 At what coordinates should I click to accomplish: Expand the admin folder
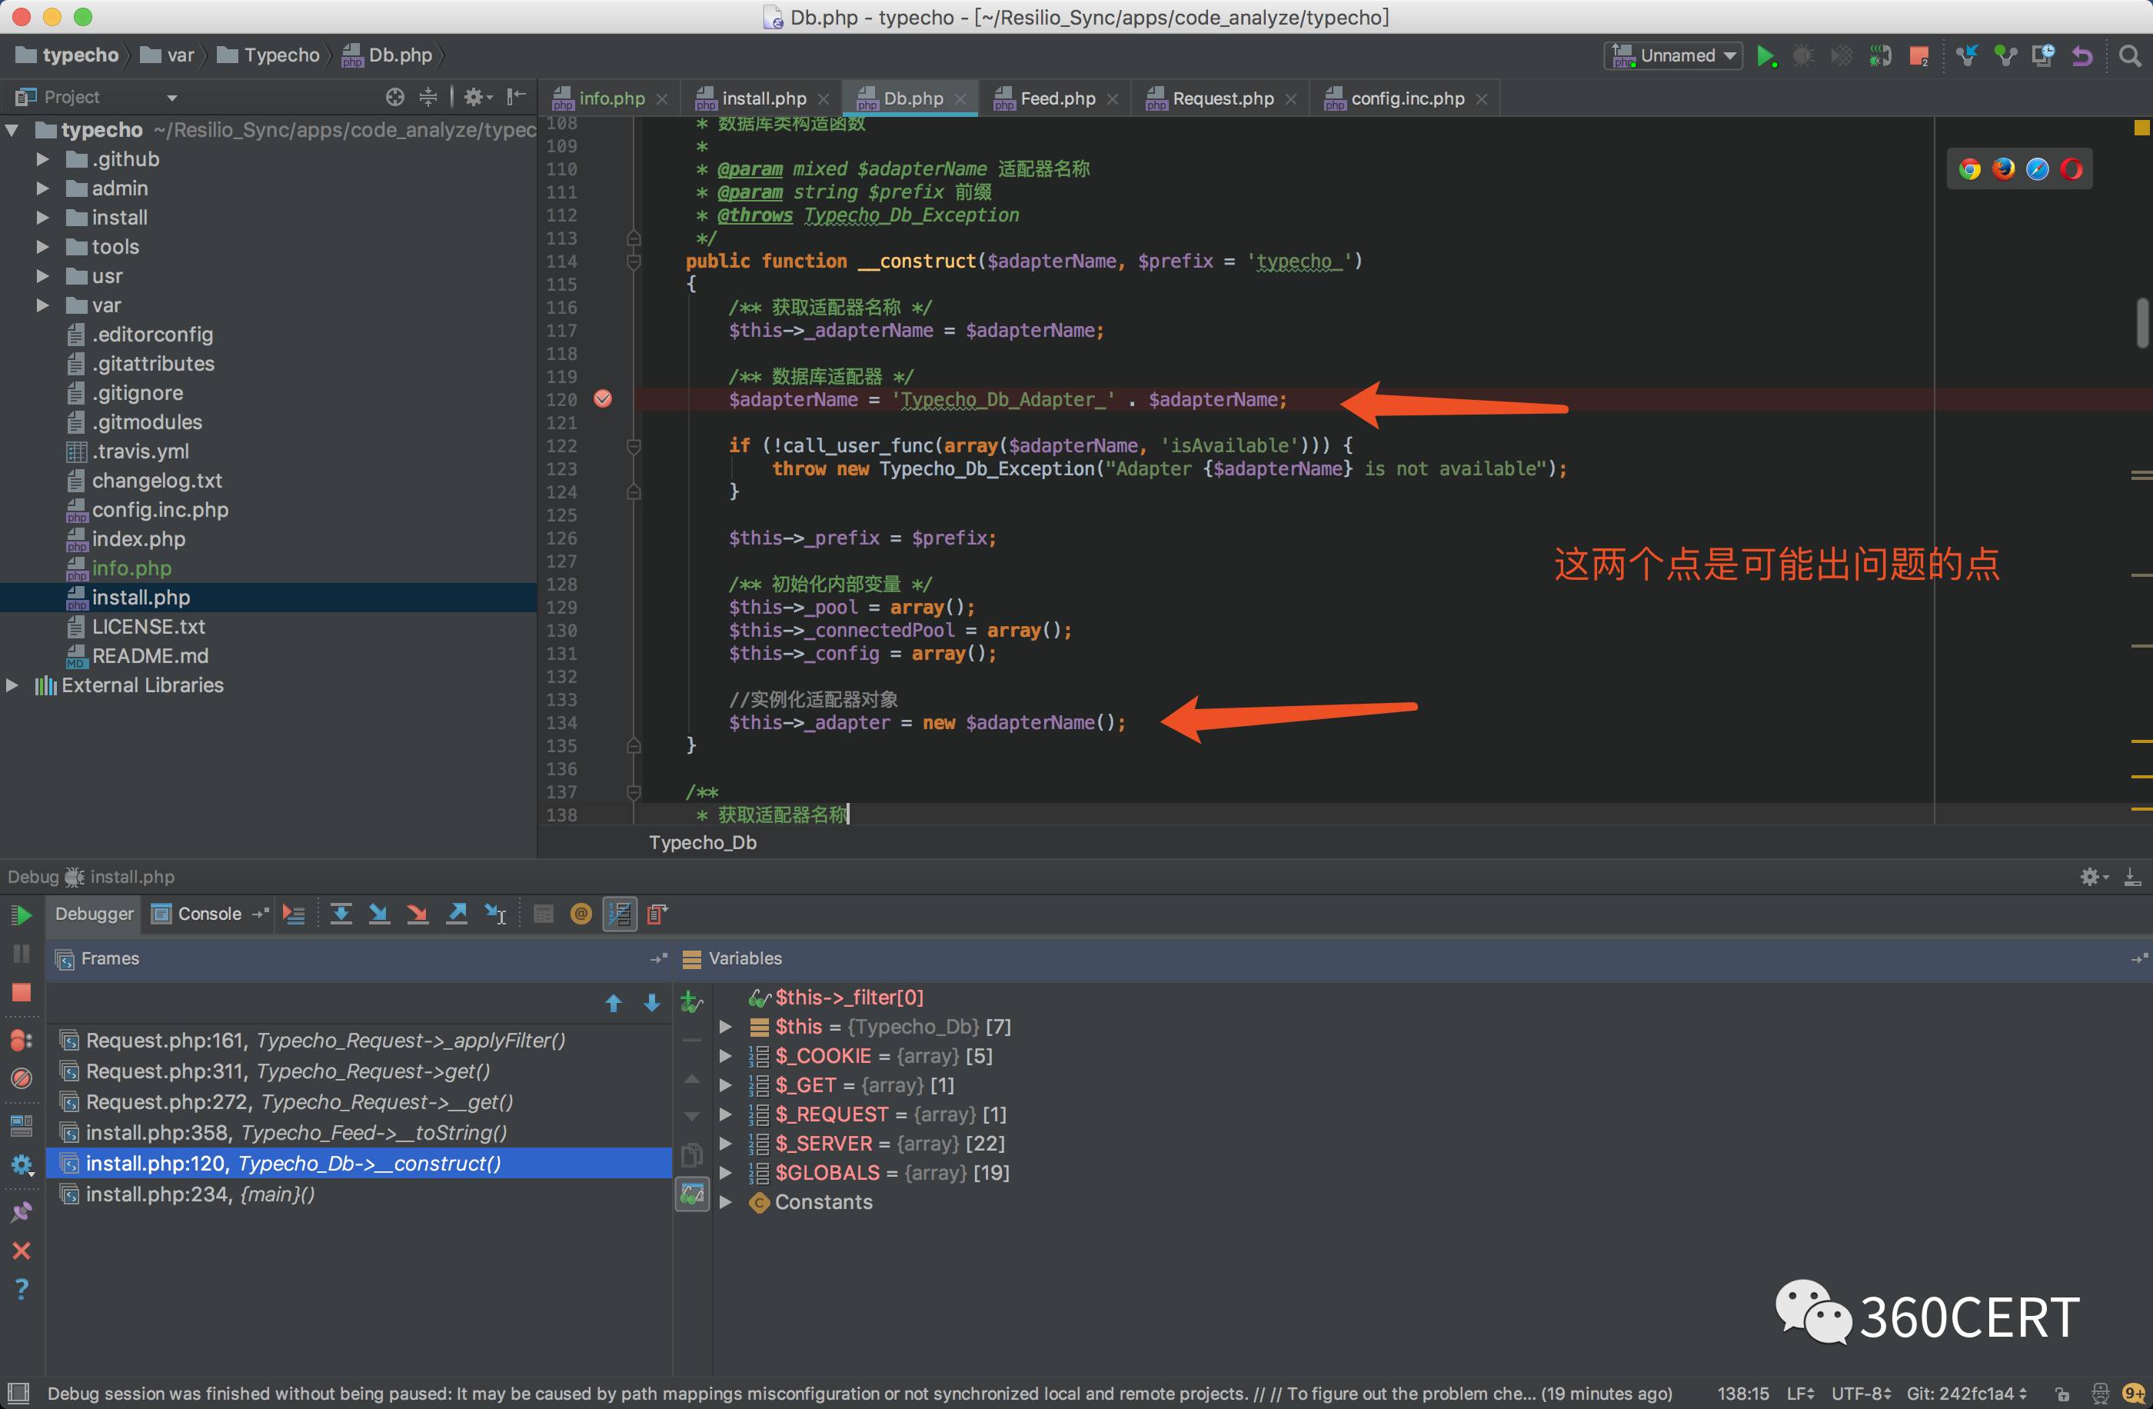click(42, 188)
